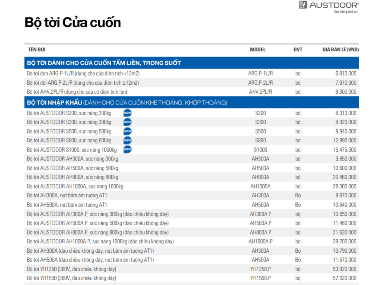Click ARG.P-2L/R in the MODEL column
The image size is (381, 285).
coord(260,83)
